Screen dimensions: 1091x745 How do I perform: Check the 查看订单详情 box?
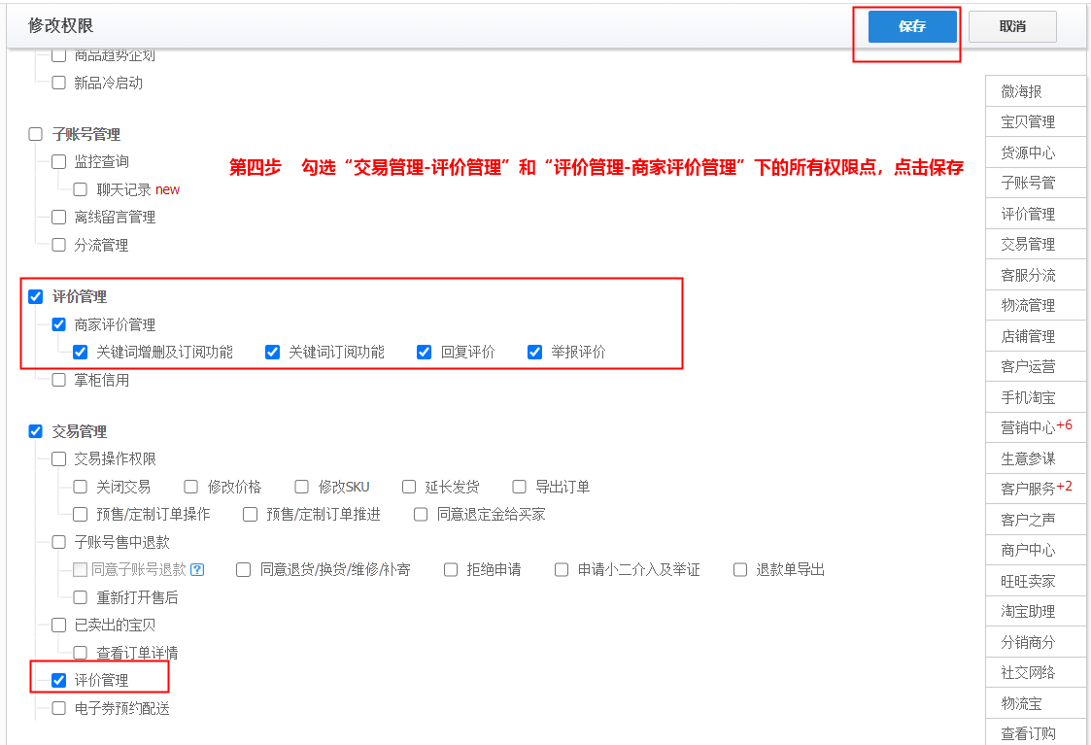point(81,653)
